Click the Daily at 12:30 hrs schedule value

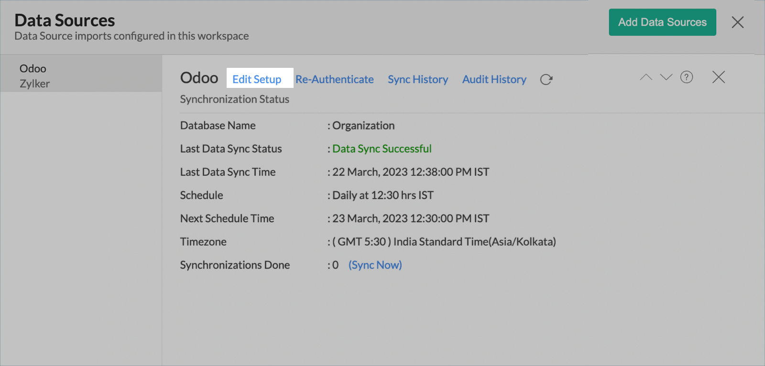coord(382,195)
